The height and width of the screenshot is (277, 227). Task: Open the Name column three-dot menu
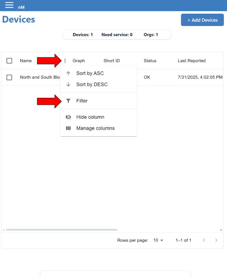click(x=65, y=61)
